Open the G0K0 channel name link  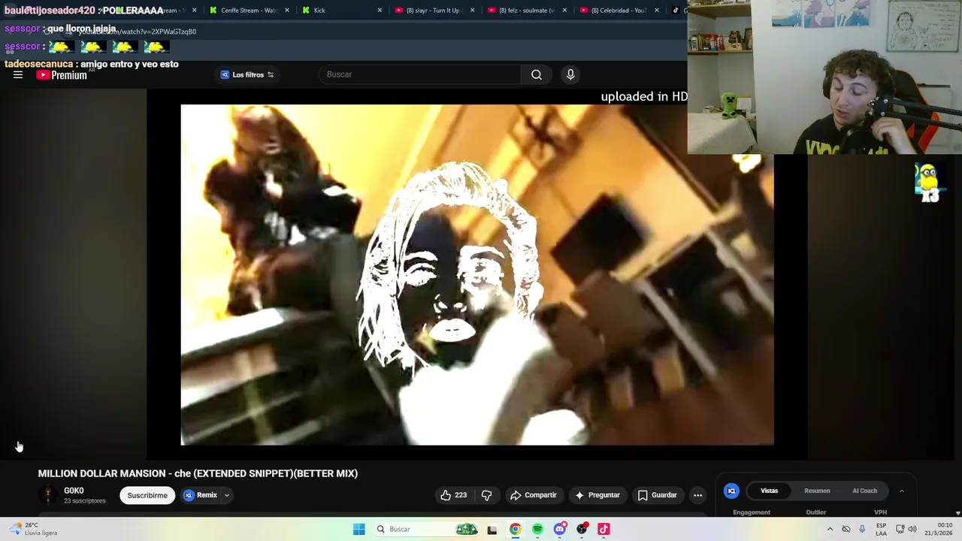click(74, 491)
